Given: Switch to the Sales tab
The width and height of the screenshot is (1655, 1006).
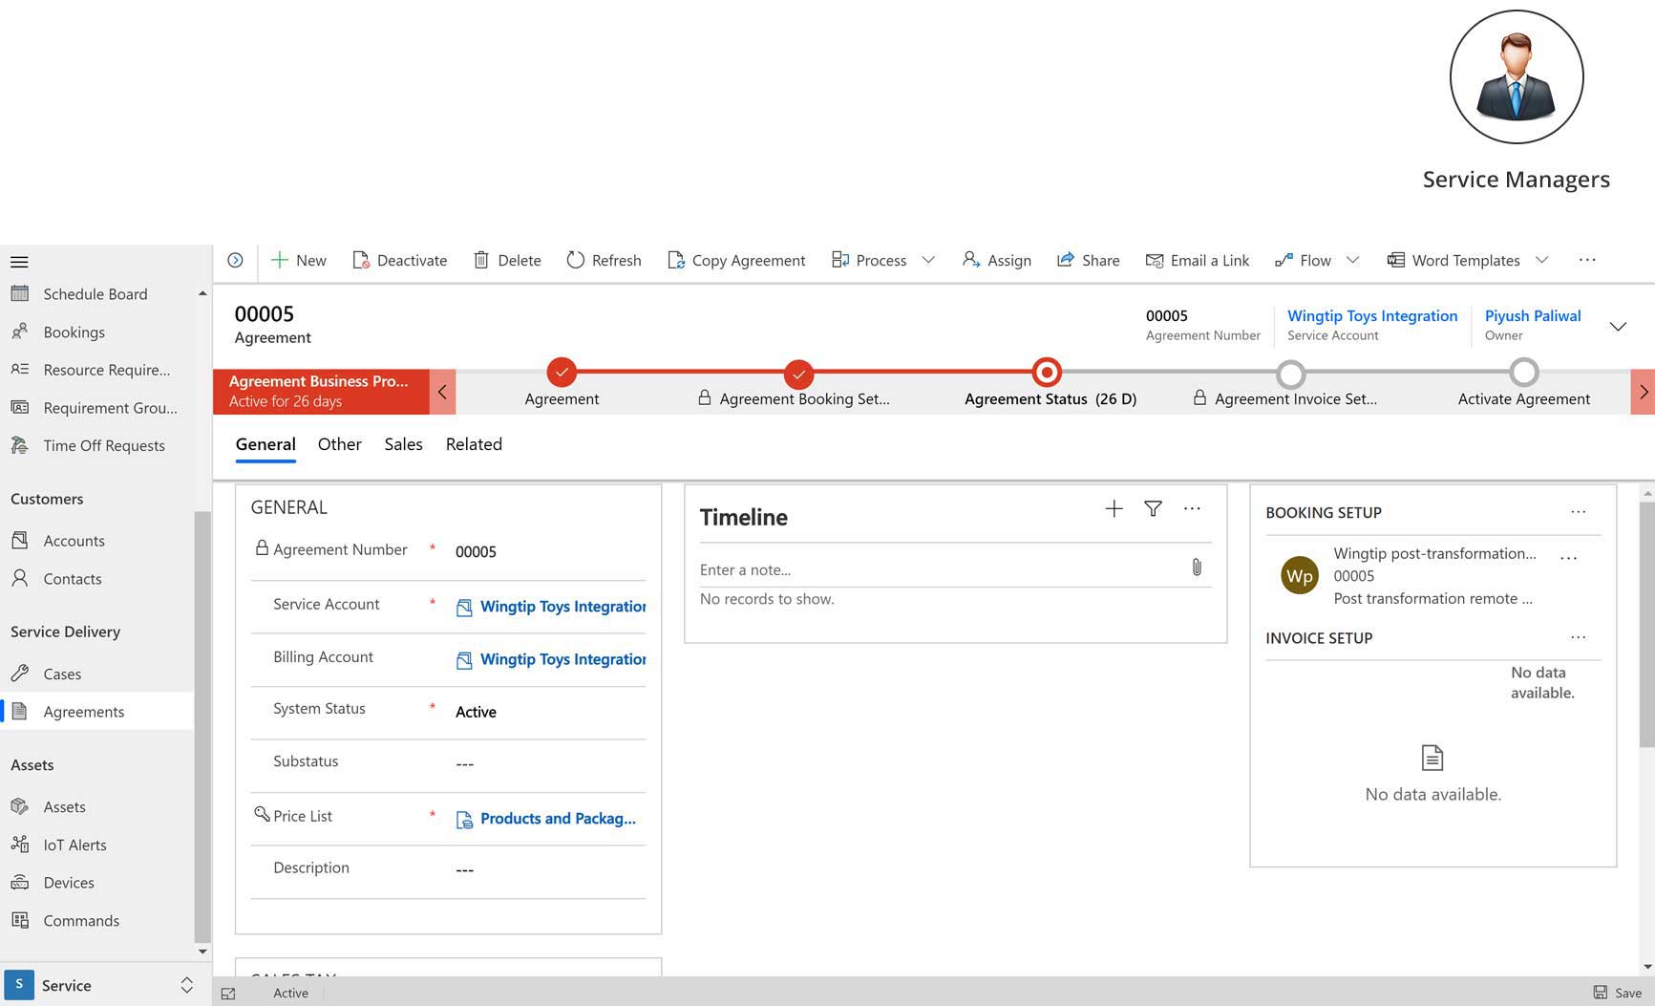Looking at the screenshot, I should click(402, 443).
